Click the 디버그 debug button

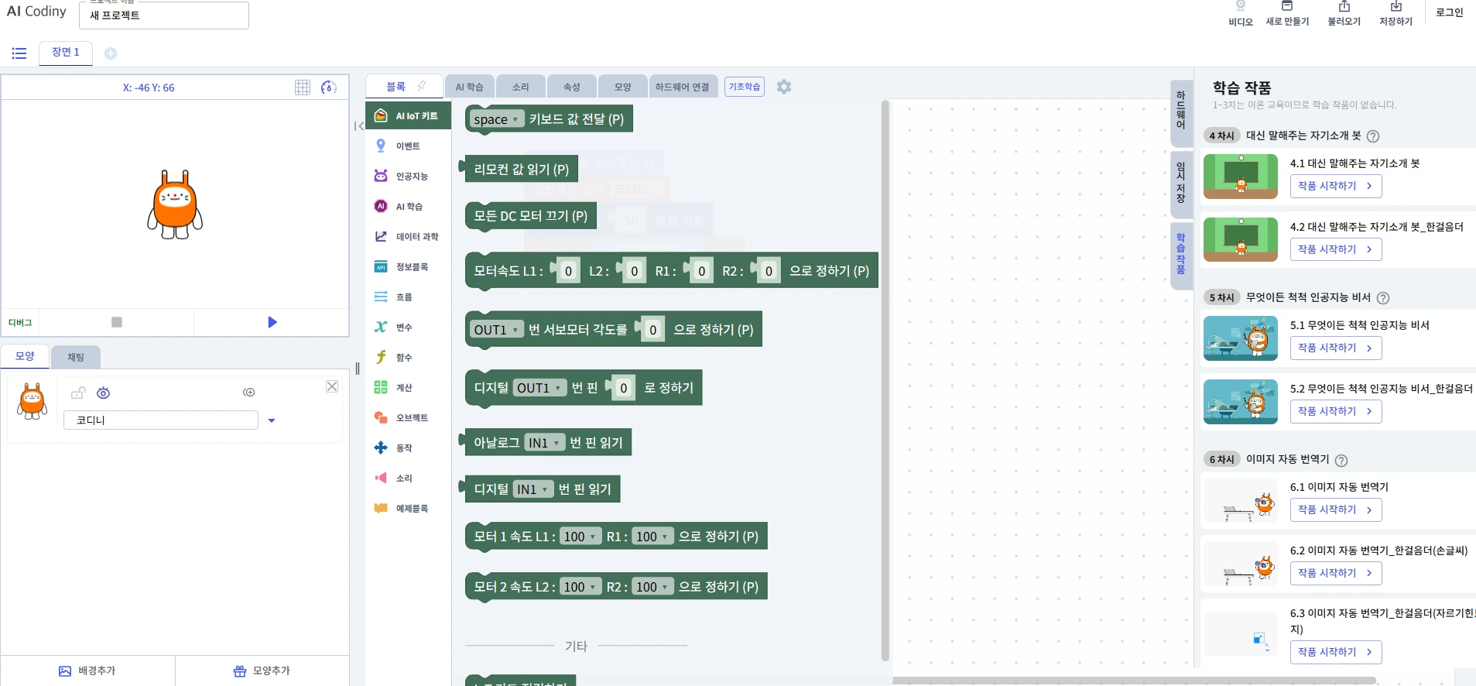point(20,323)
